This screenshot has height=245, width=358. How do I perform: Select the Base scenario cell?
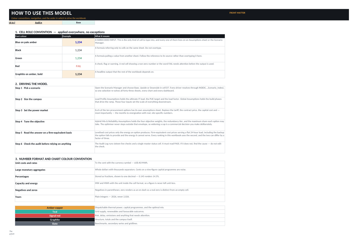[x=78, y=23]
